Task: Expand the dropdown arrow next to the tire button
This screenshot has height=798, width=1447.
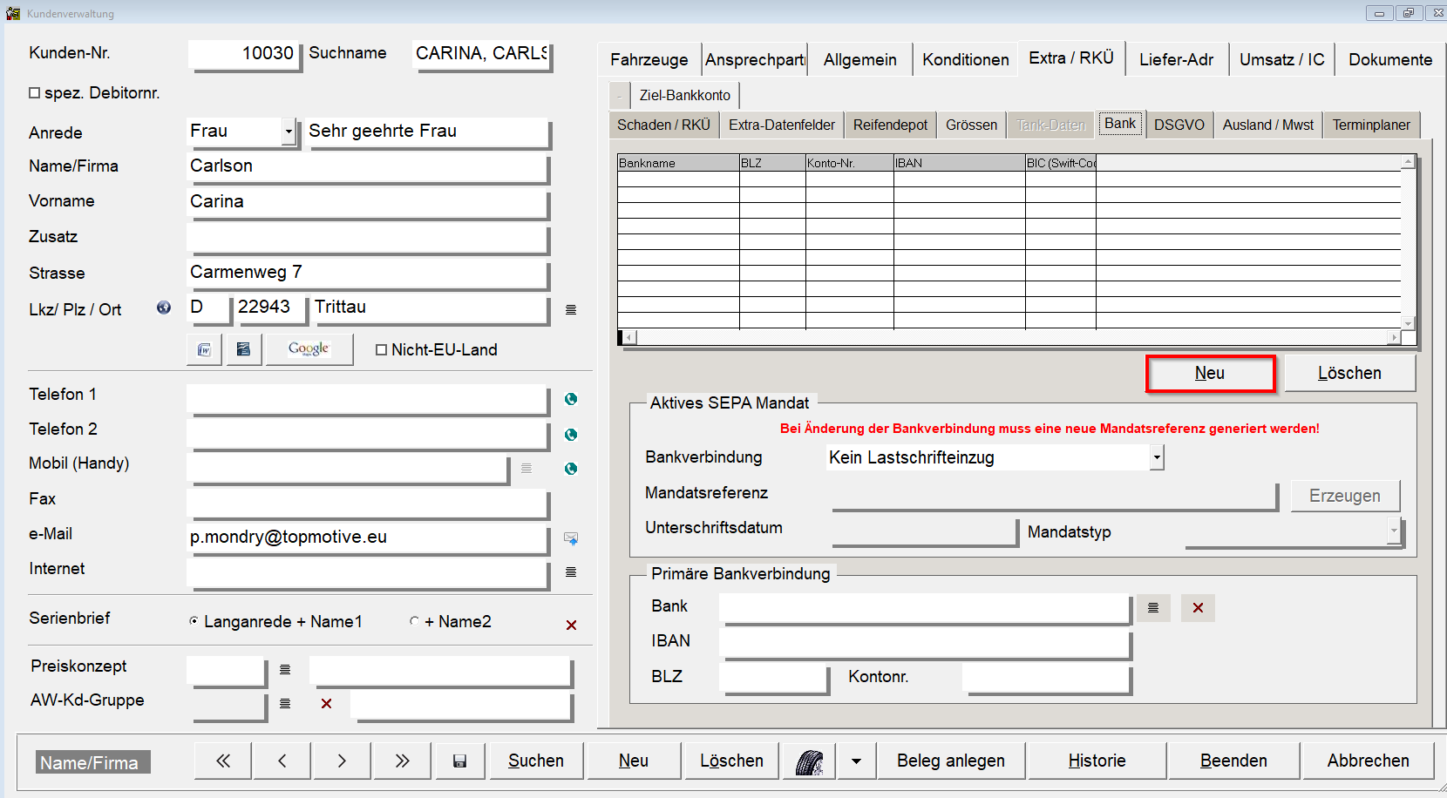Action: 856,761
